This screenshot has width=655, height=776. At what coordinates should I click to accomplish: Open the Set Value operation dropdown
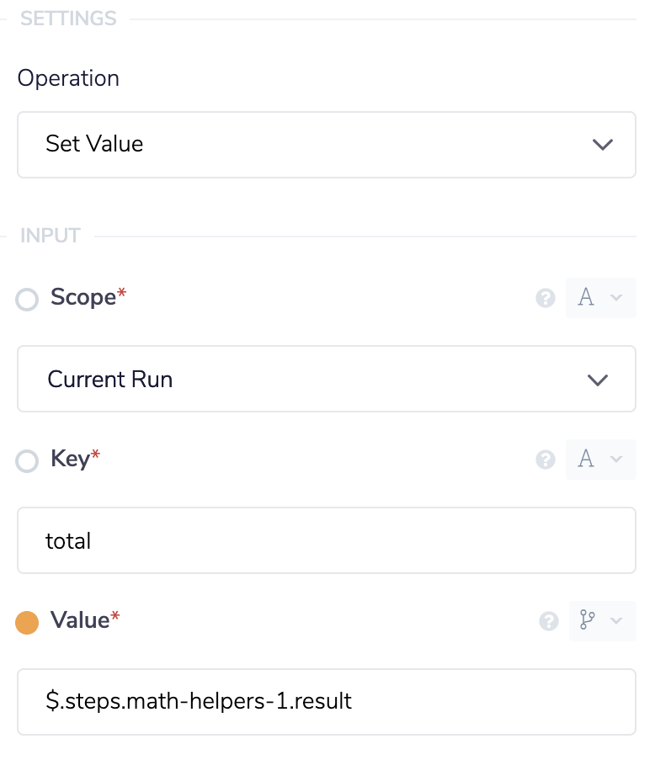[x=327, y=143]
